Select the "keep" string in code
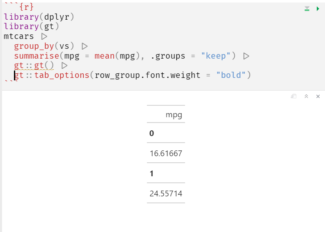Image resolution: width=325 pixels, height=232 pixels. [216, 56]
